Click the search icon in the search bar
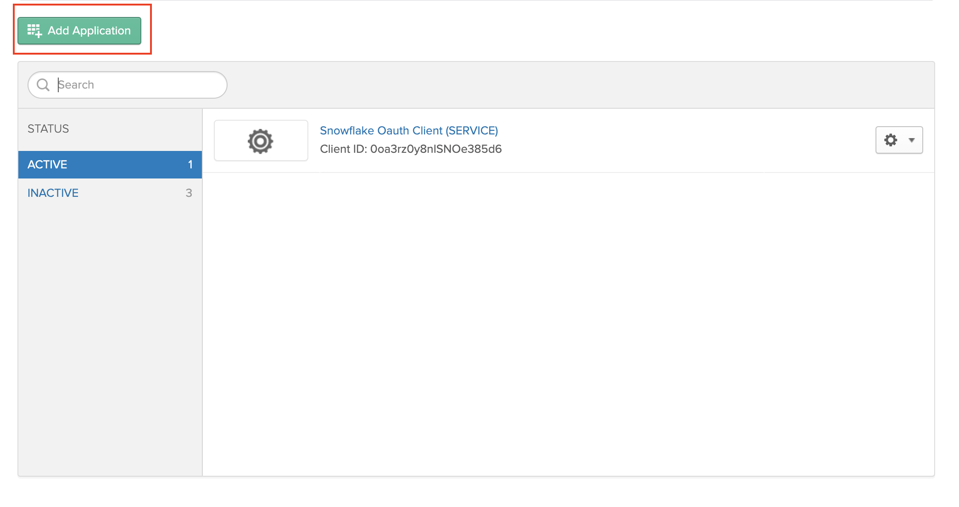959x507 pixels. (44, 84)
